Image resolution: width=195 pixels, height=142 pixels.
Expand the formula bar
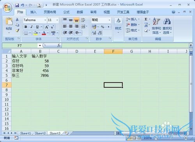click(191, 45)
